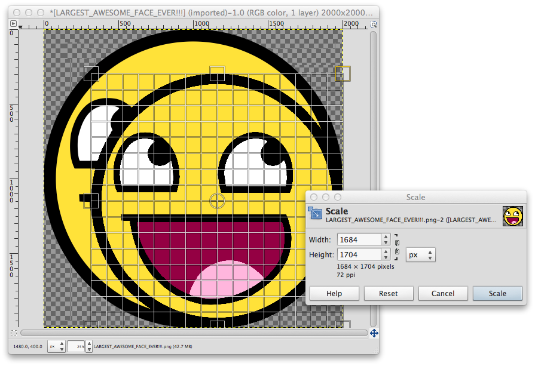535x366 pixels.
Task: Click the zoom percentage field showing 25%
Action: pyautogui.click(x=76, y=346)
